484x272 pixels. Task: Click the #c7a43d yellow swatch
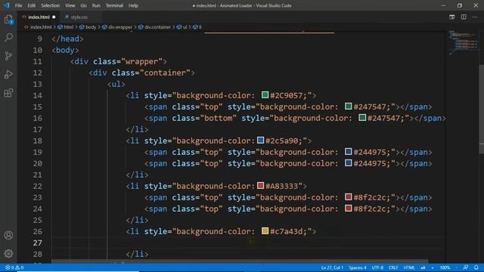pyautogui.click(x=265, y=230)
